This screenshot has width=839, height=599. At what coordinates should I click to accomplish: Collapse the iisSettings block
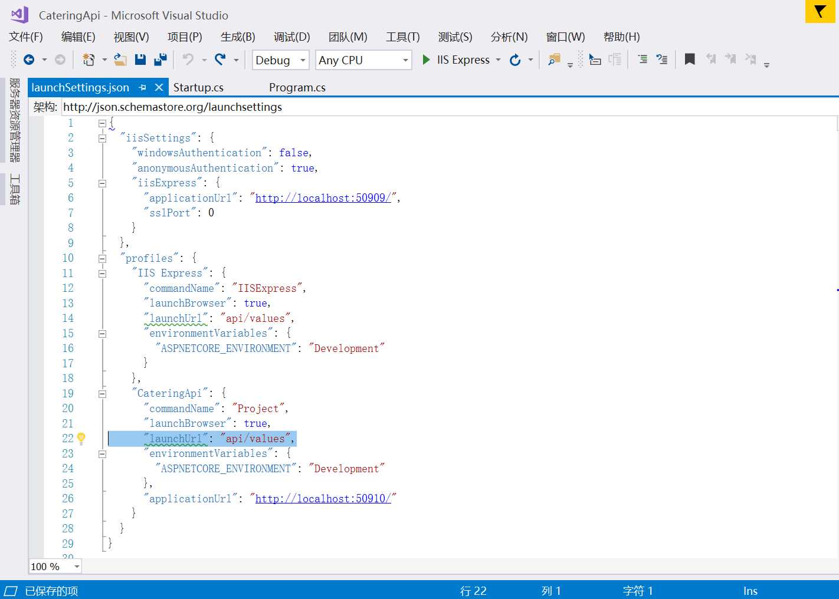(x=102, y=138)
